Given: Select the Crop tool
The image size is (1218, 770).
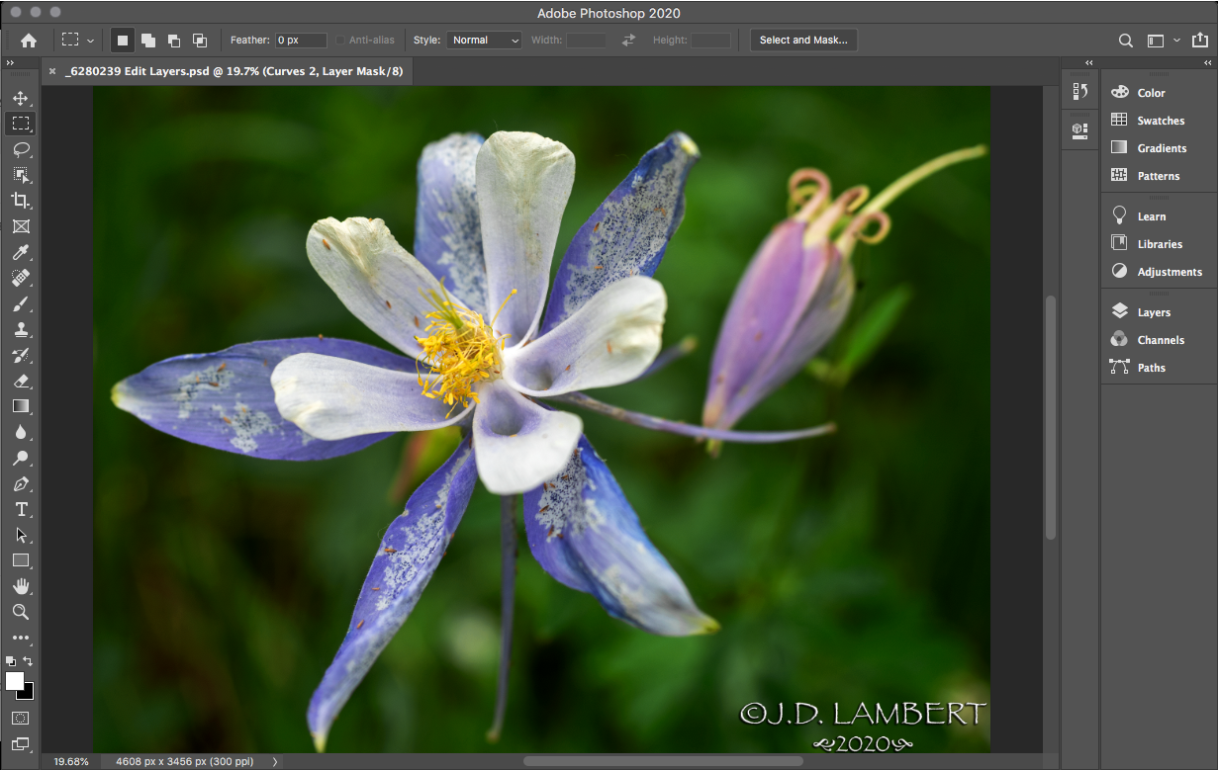Looking at the screenshot, I should pos(22,201).
